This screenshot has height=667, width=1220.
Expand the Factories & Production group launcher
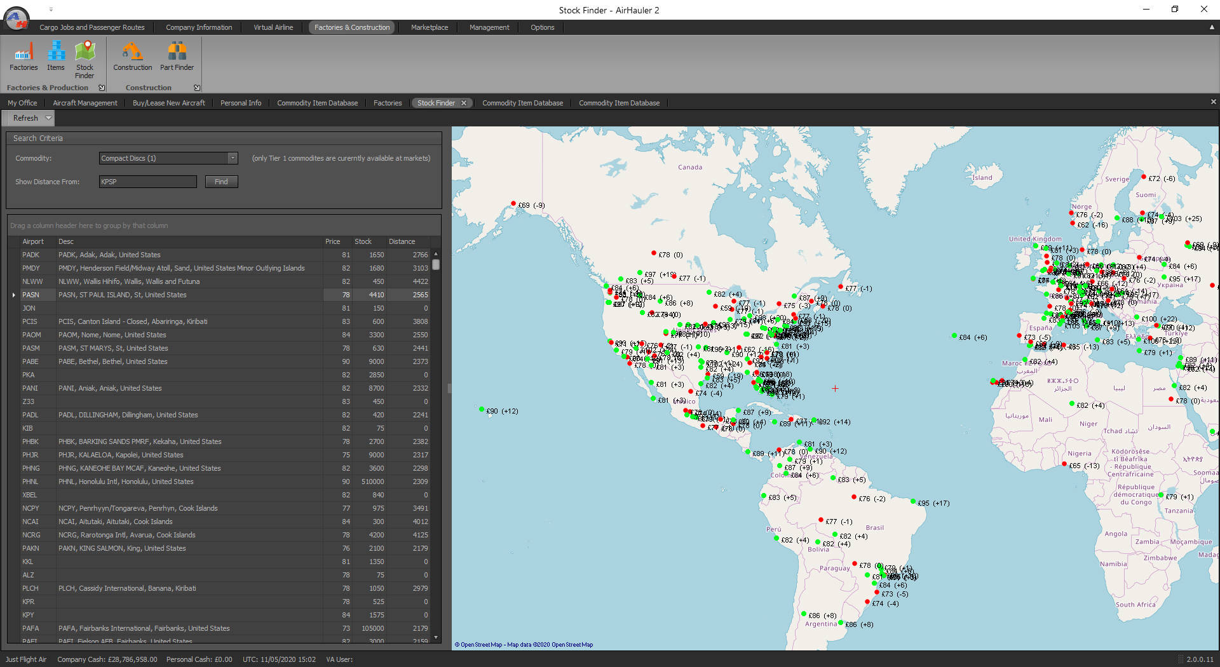(x=102, y=88)
